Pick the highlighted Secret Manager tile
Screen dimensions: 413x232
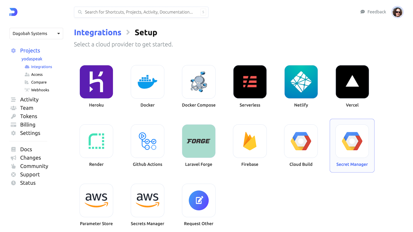point(352,146)
